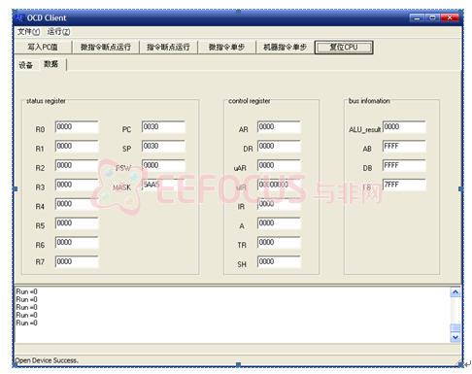Click the uAR control register field
The height and width of the screenshot is (374, 472).
click(x=279, y=165)
